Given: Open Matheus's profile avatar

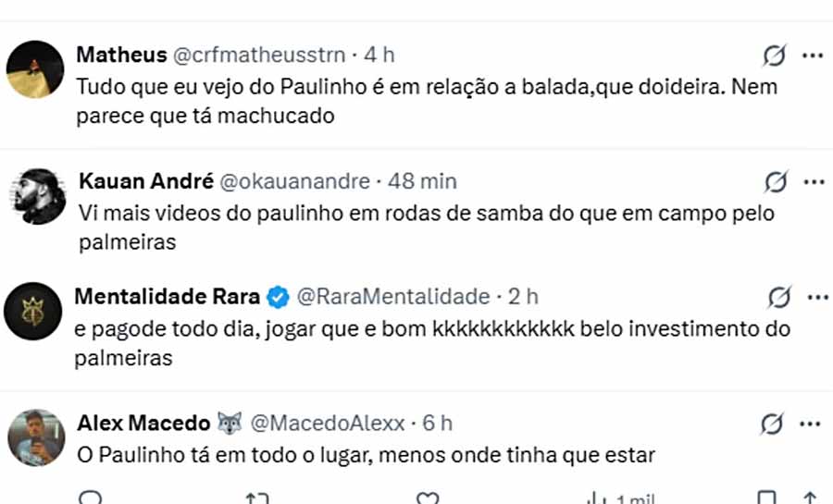Looking at the screenshot, I should (x=35, y=69).
